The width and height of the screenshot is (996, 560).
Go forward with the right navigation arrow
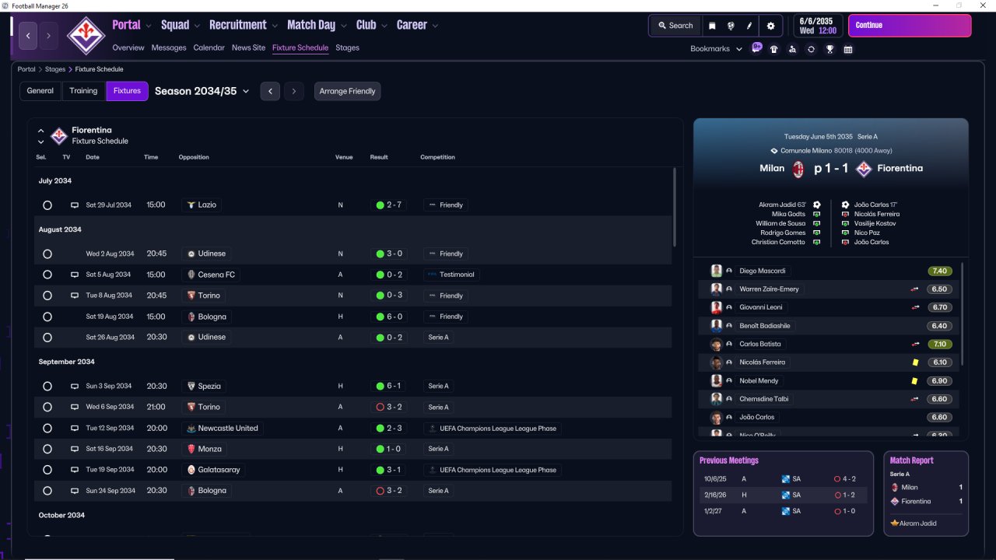tap(48, 36)
